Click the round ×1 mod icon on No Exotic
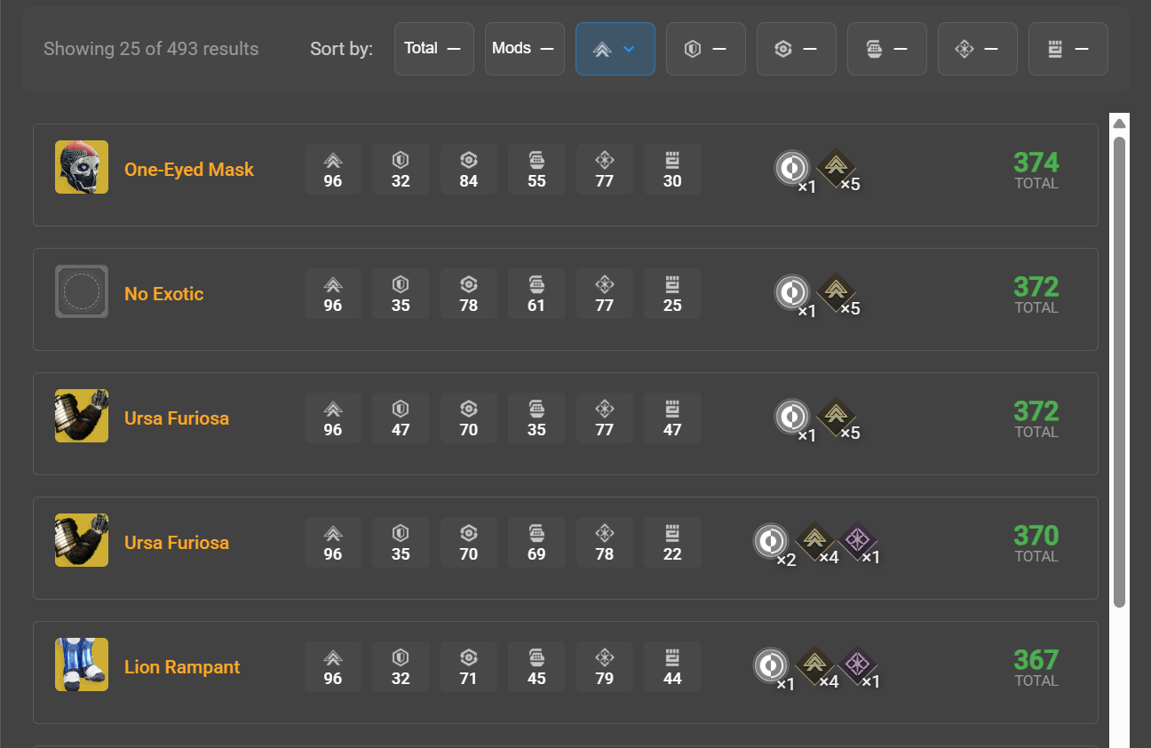Viewport: 1151px width, 748px height. pyautogui.click(x=792, y=292)
